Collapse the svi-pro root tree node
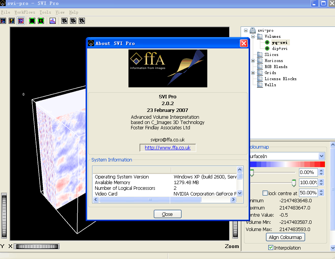This screenshot has width=335, height=259. [246, 30]
